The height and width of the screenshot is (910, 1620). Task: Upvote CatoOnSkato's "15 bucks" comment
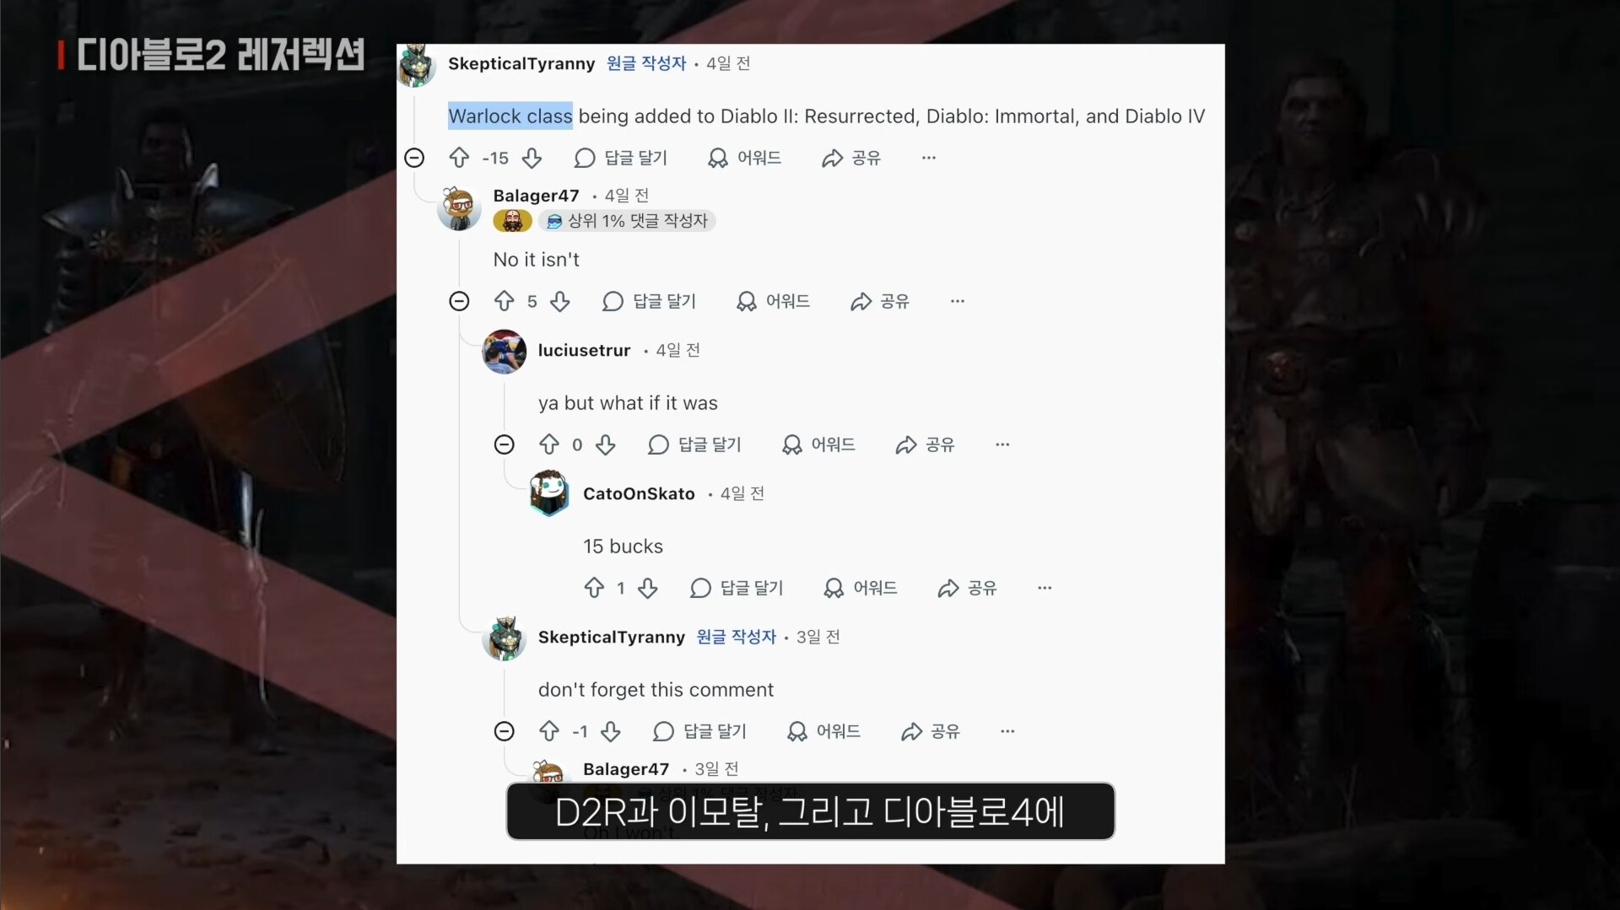594,588
